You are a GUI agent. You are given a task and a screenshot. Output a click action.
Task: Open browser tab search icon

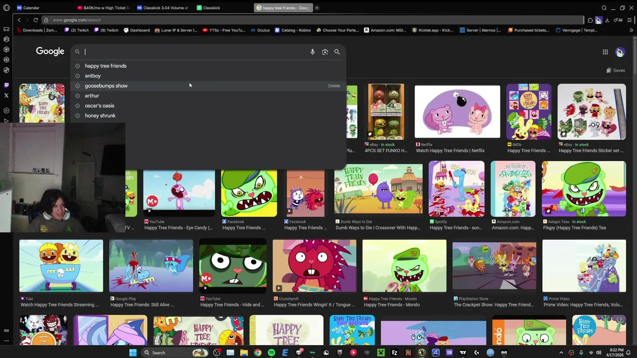604,8
